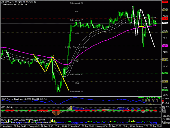Click the Fibonacci S1 level label
Screen dimensions: 170x128
pos(77,75)
